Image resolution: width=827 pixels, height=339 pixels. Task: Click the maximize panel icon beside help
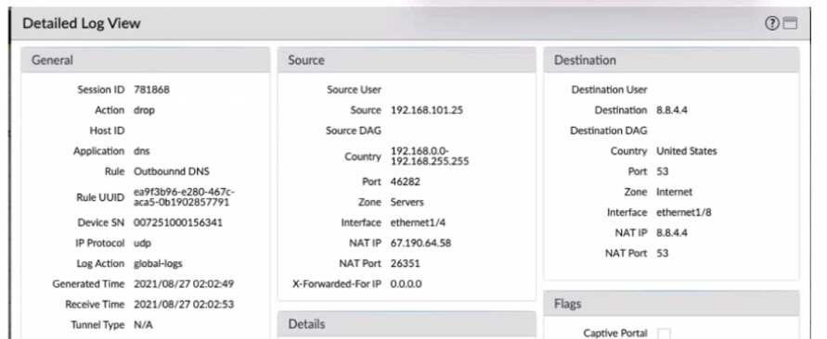pyautogui.click(x=790, y=23)
